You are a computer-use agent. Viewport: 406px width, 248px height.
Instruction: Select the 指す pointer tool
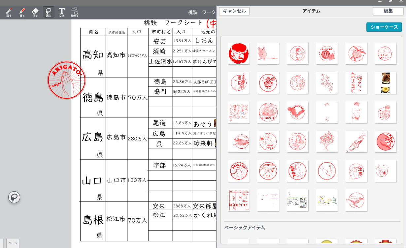click(x=9, y=12)
